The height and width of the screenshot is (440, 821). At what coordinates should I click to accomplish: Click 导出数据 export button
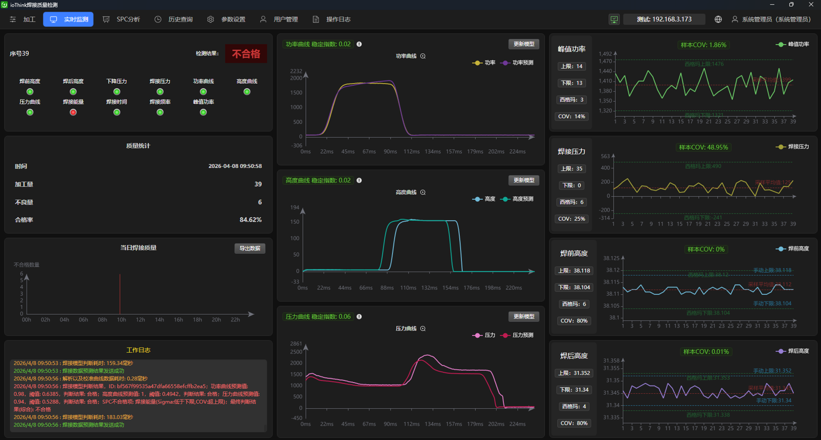coord(250,248)
